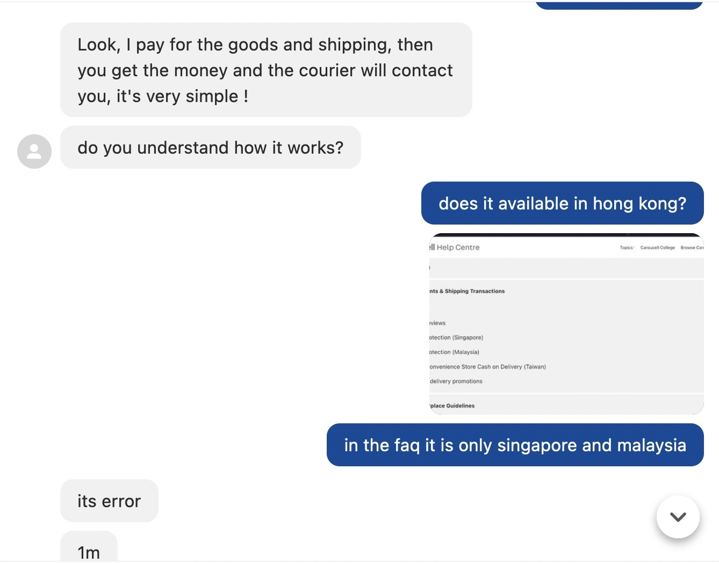Click 'Shipping Transactions' heading in image
The width and height of the screenshot is (719, 563).
474,291
